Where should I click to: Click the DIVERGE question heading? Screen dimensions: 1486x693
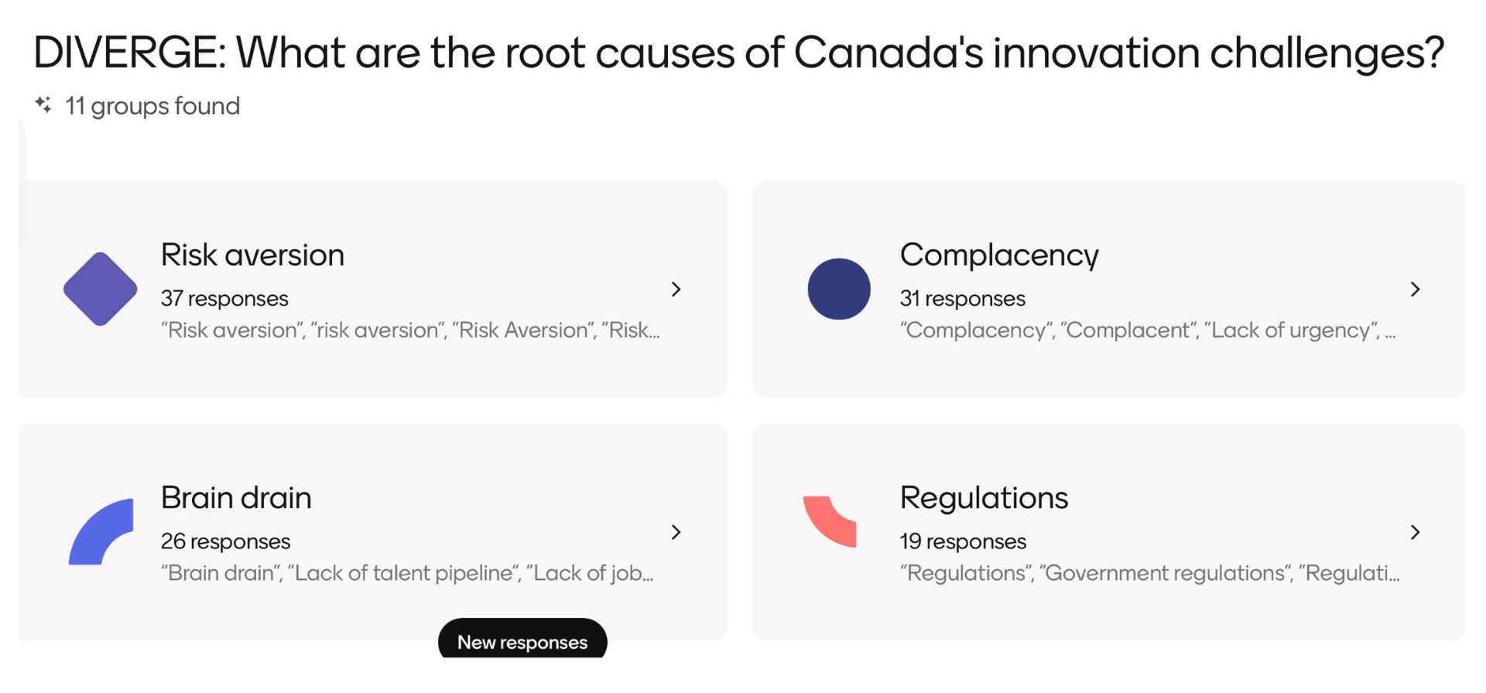[738, 53]
